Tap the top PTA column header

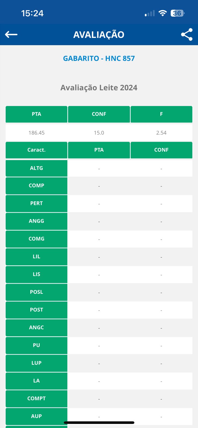[x=36, y=114]
